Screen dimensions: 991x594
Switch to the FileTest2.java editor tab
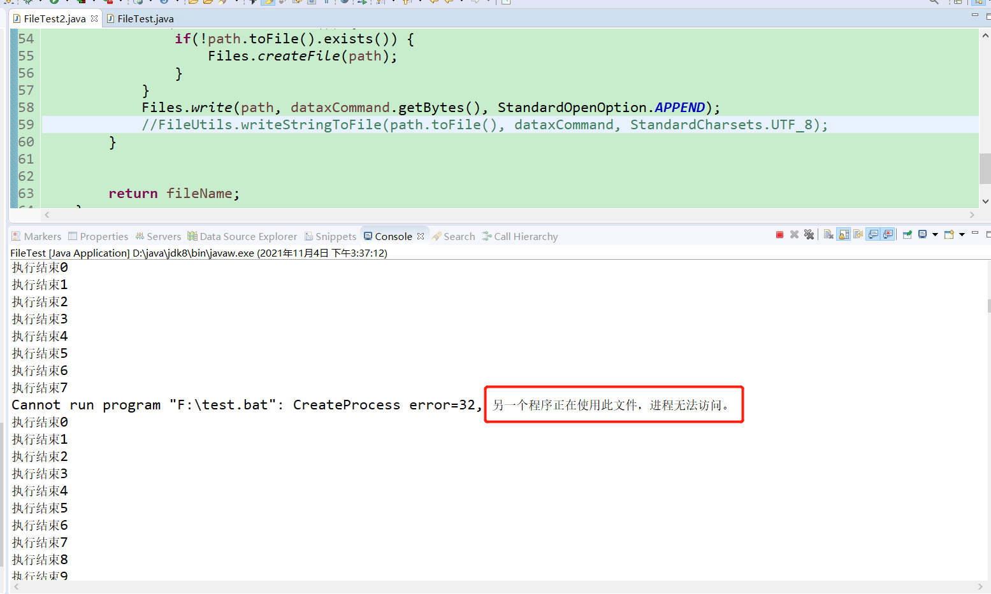tap(55, 18)
